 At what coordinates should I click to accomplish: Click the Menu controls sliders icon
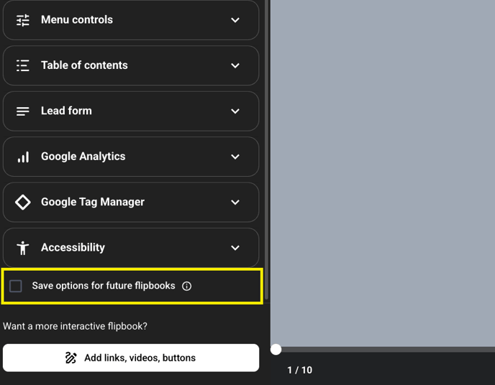(x=23, y=20)
